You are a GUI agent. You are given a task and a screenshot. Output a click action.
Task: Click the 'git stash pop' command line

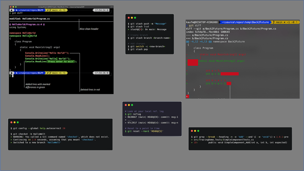(138, 49)
